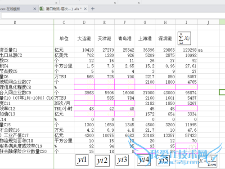
Task: Click the 大连港 header cell
Action: (84, 39)
